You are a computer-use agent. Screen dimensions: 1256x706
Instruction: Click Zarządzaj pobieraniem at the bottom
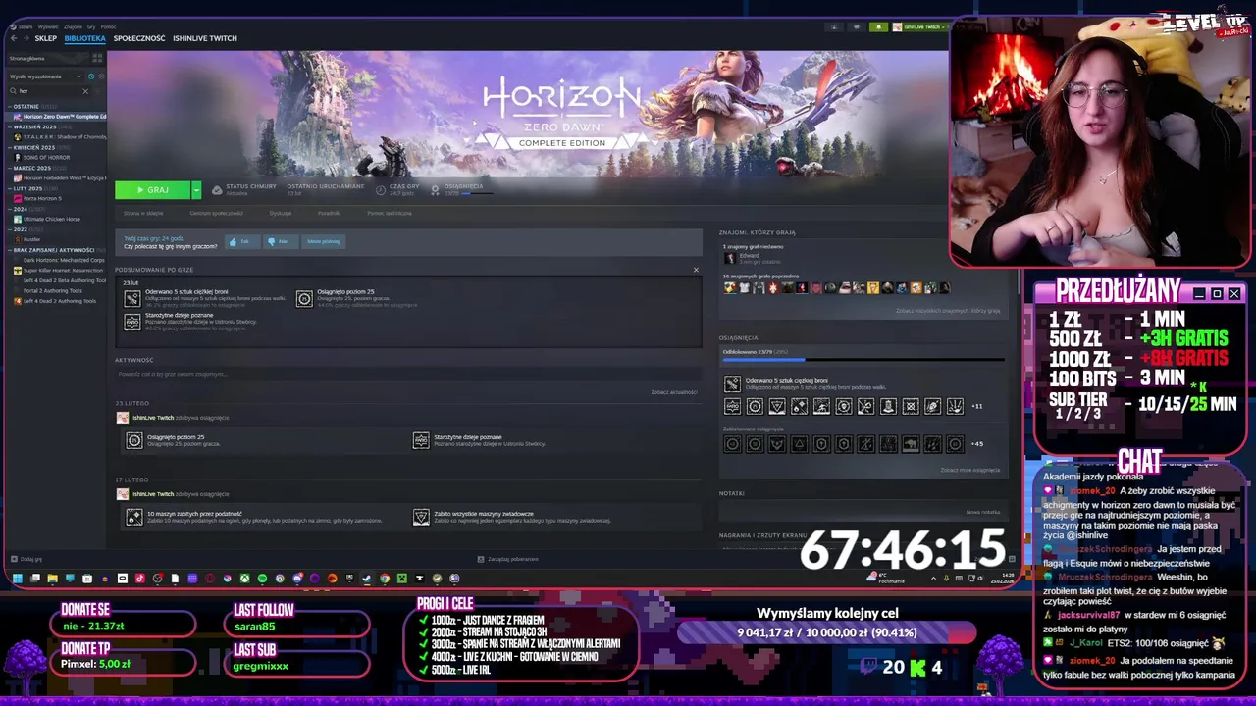tap(508, 559)
